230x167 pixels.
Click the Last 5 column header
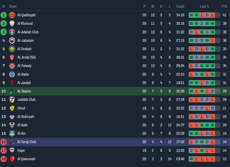tap(204, 6)
